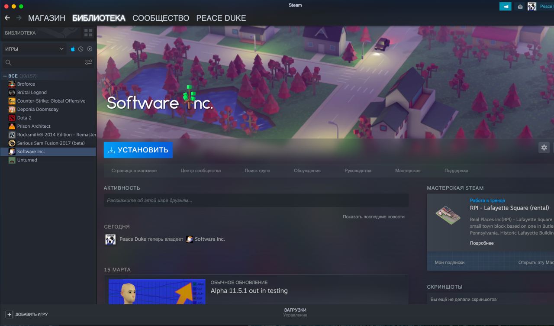Open the game settings gear icon
554x326 pixels.
544,147
